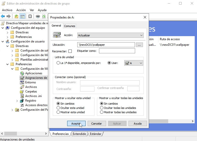Viewport: 197px width, 141px height.
Task: Choose 'Ocultar esta unidad' radio option
Action: click(58, 108)
